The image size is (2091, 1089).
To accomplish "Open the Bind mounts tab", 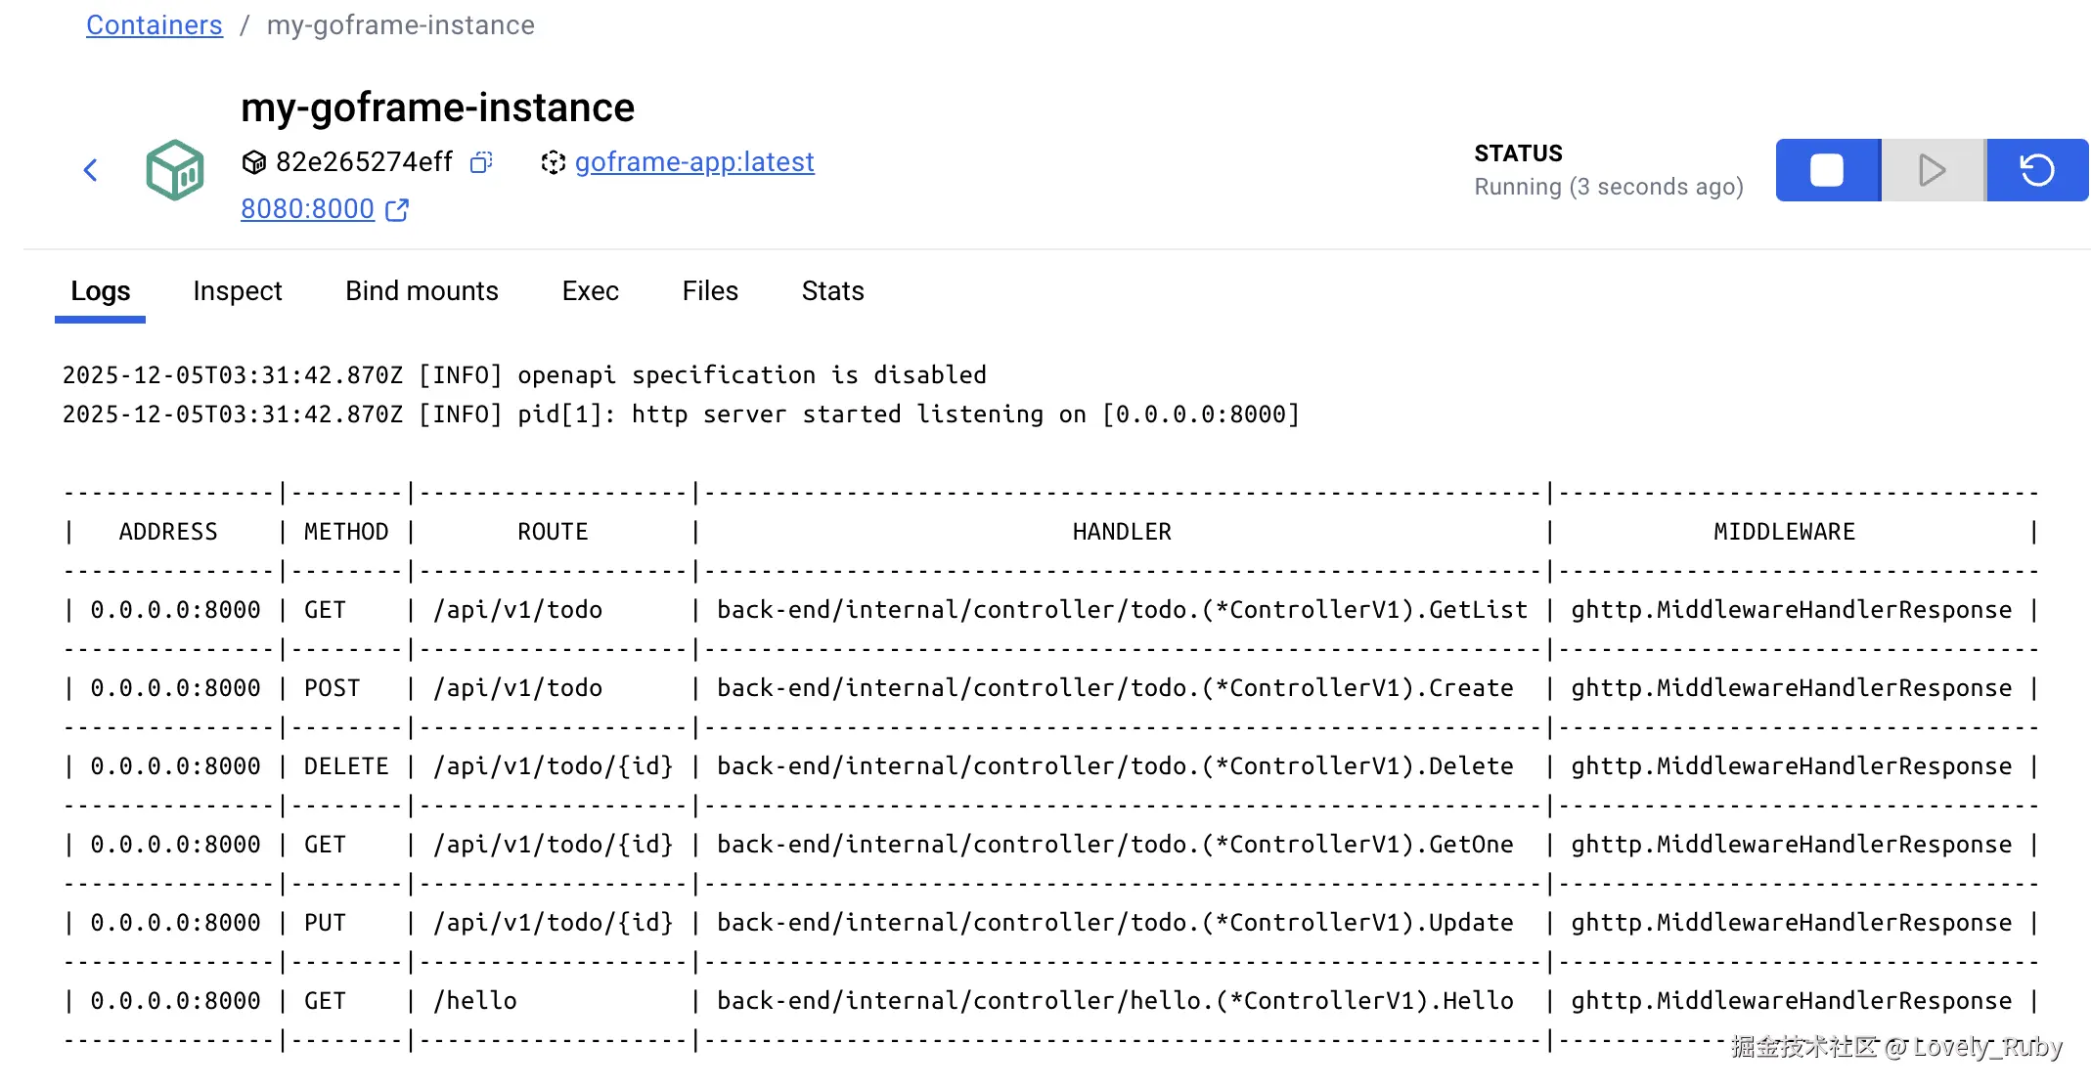I will point(422,291).
